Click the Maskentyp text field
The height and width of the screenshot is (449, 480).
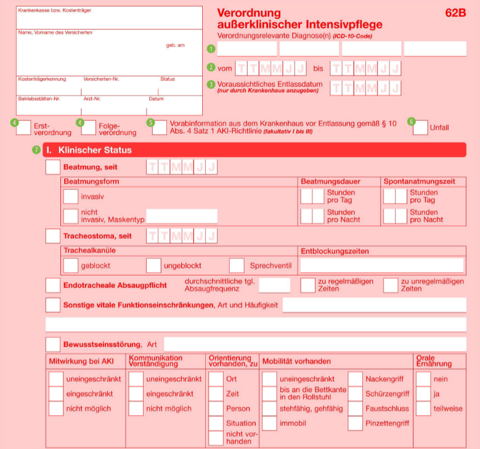pos(182,216)
